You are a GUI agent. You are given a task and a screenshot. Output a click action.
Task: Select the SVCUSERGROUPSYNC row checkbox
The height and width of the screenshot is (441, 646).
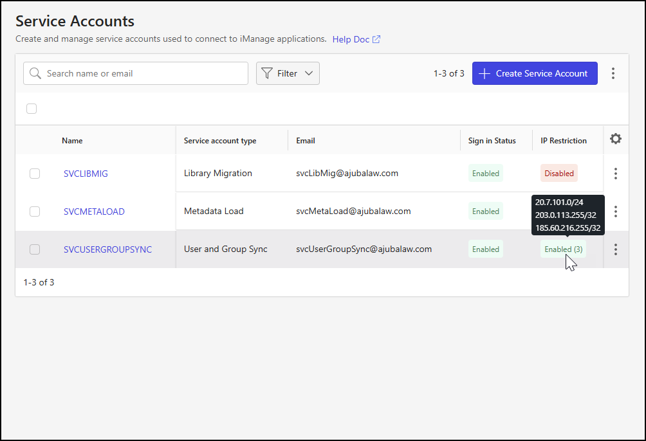[34, 249]
